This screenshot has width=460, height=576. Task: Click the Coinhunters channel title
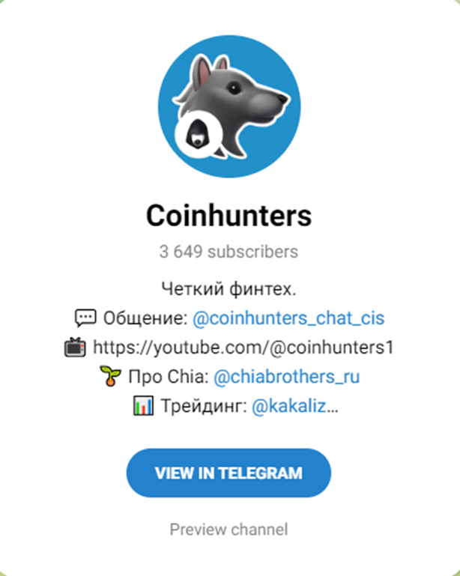click(x=229, y=216)
